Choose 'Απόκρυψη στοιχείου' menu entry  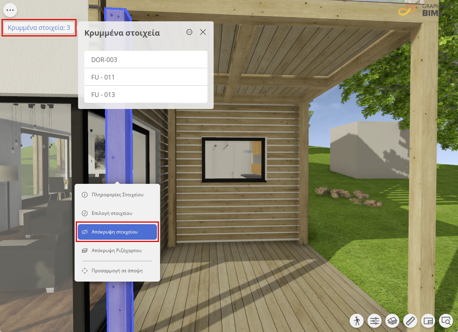point(117,232)
